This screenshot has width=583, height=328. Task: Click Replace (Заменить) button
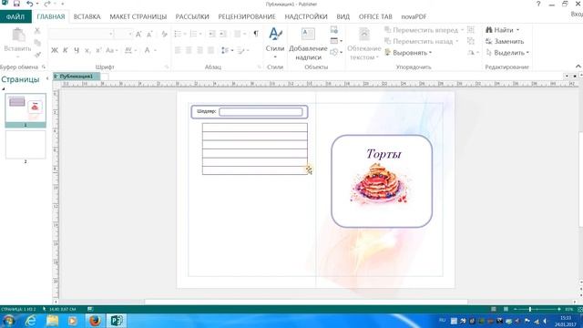[505, 41]
